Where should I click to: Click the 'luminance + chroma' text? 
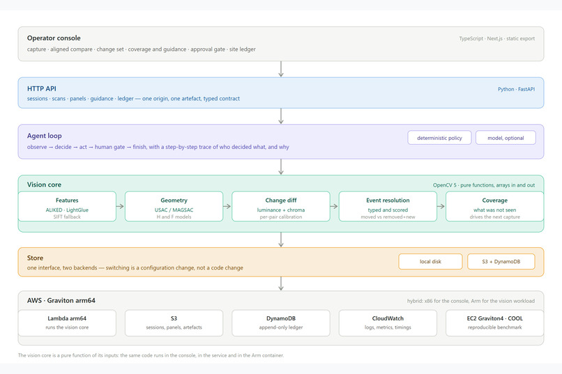[281, 210]
